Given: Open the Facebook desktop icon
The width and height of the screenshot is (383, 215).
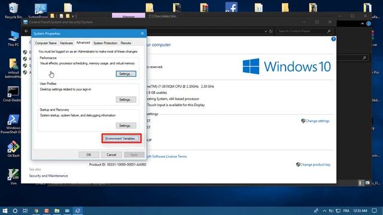Looking at the screenshot, I should tap(231, 7).
